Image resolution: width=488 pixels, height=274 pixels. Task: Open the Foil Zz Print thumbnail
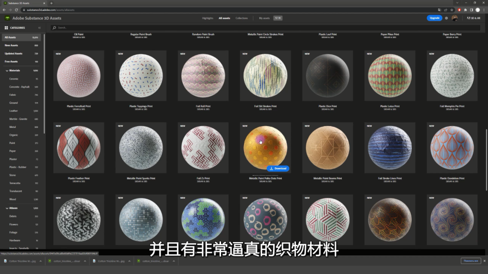pos(203,147)
